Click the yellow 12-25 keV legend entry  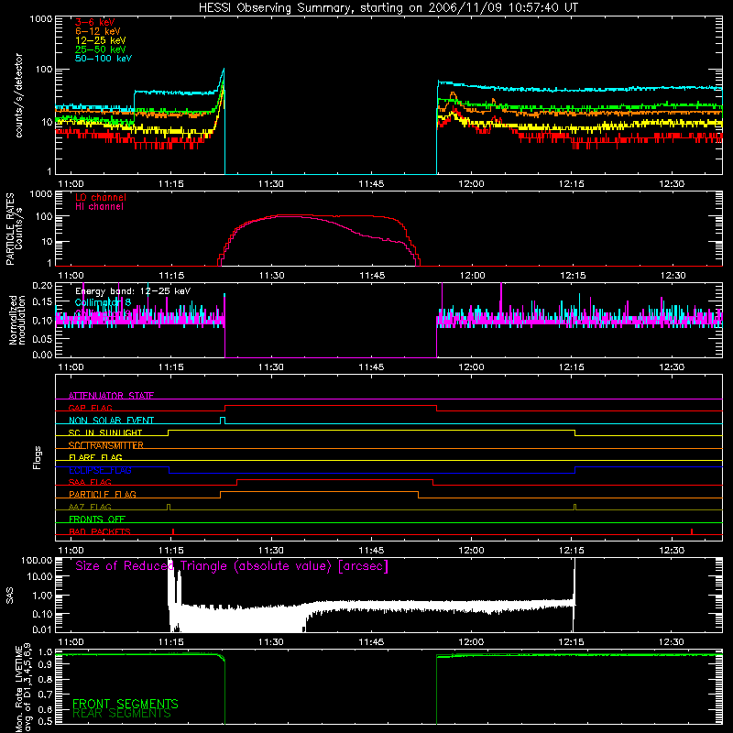pos(101,40)
